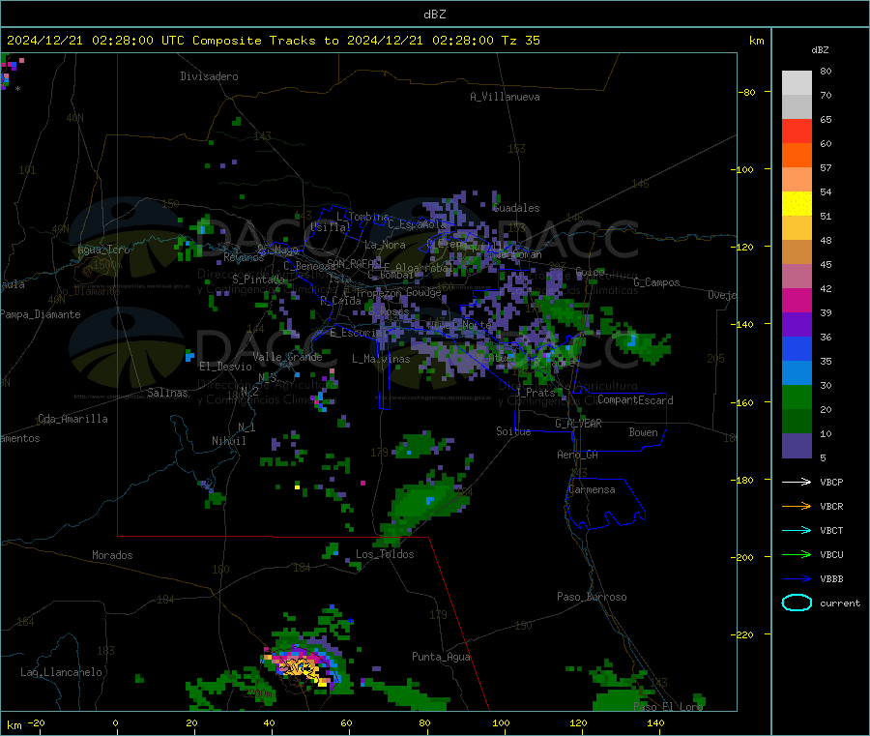Viewport: 870px width, 736px height.
Task: Click the blue VBBB arrow legend icon
Action: click(x=797, y=579)
